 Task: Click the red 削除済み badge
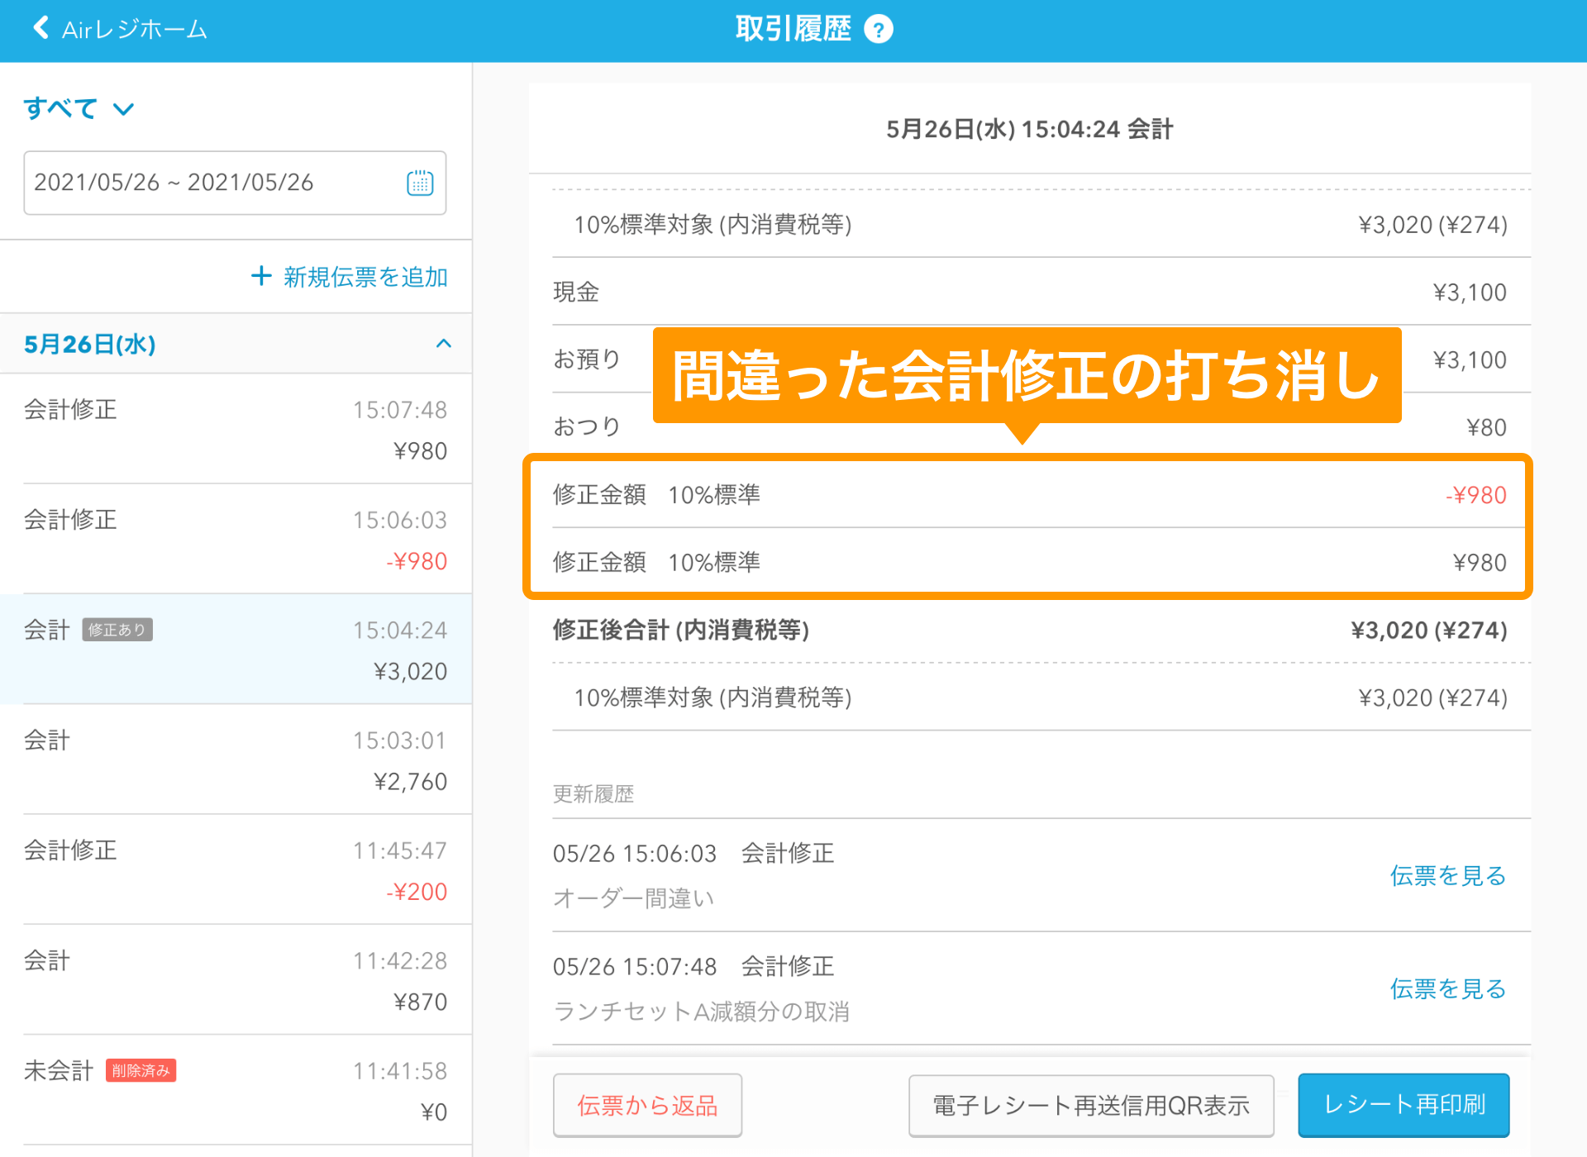tap(141, 1070)
